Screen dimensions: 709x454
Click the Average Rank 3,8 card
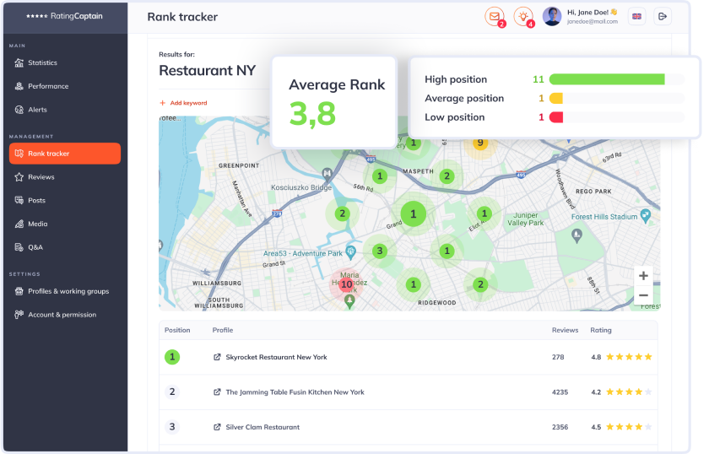tap(334, 102)
